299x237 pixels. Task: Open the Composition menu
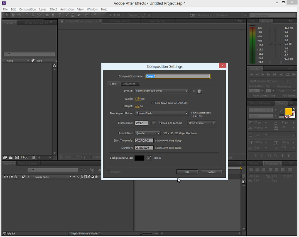(x=27, y=9)
